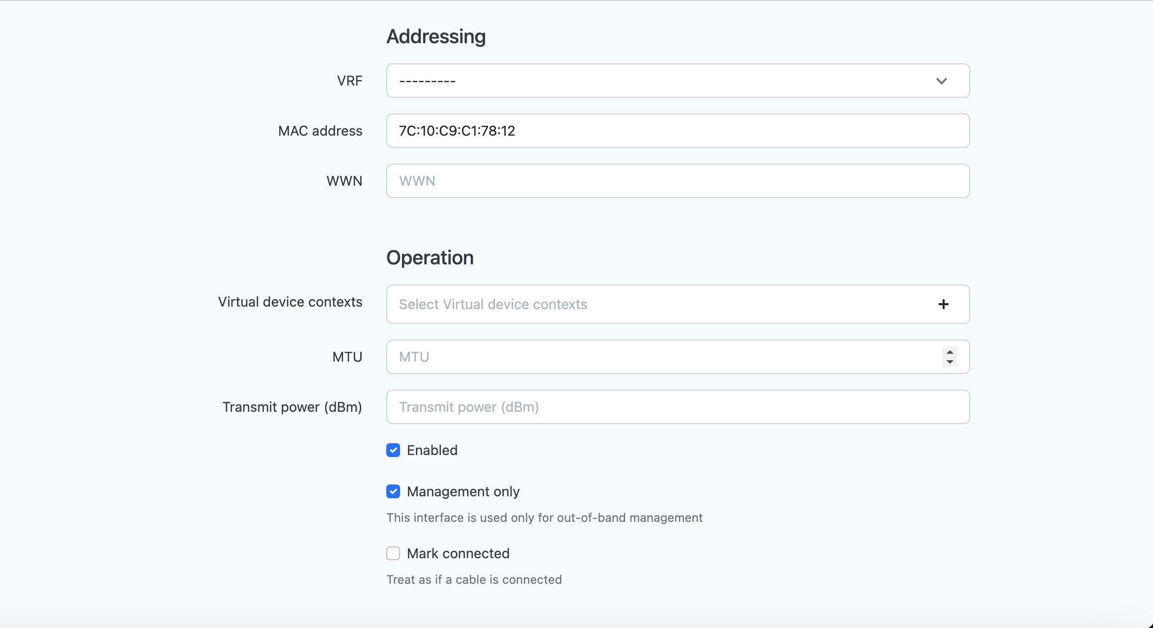Uncheck the Enabled checkbox
Image resolution: width=1153 pixels, height=628 pixels.
[393, 450]
